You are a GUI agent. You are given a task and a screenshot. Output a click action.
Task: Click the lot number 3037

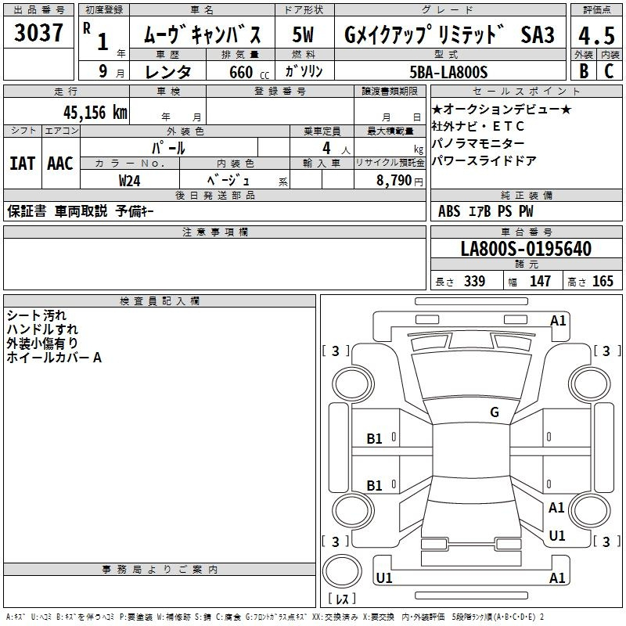(x=39, y=34)
